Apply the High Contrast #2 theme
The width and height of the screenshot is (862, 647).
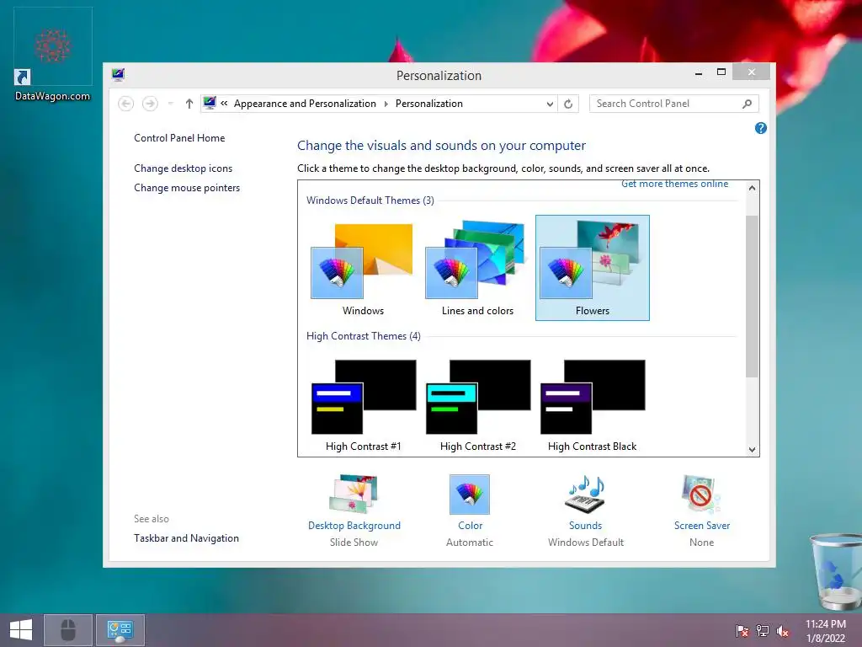coord(477,405)
